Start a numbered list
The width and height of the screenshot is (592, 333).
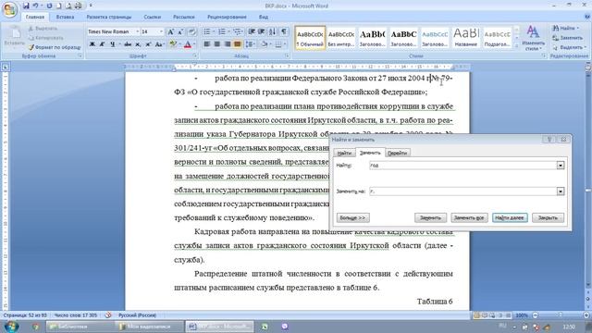(x=222, y=31)
